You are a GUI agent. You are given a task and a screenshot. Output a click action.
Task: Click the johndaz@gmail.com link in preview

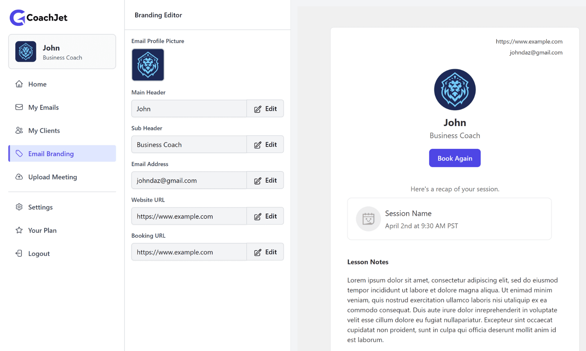click(x=536, y=52)
